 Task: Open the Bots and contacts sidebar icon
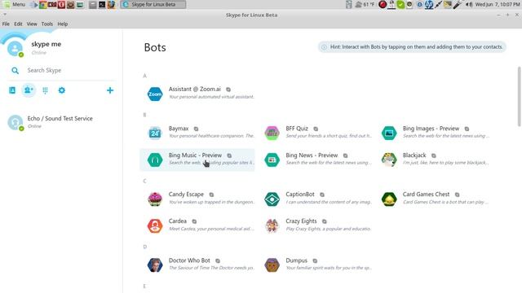[x=29, y=90]
